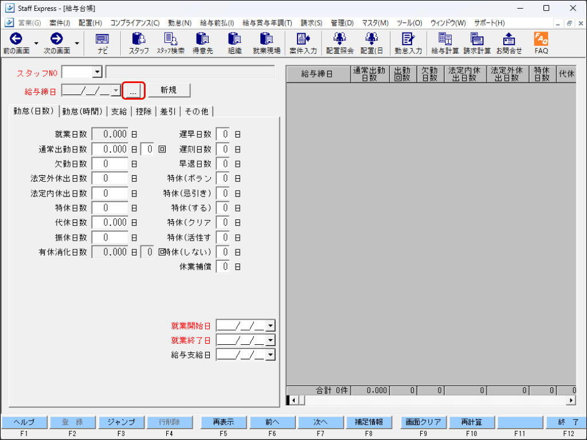Click the 早退日数 input field

click(x=223, y=163)
